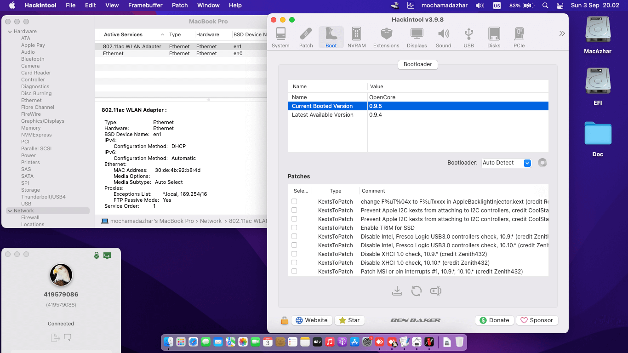This screenshot has height=353, width=628.
Task: Open Control Center in the menu bar
Action: tap(559, 6)
